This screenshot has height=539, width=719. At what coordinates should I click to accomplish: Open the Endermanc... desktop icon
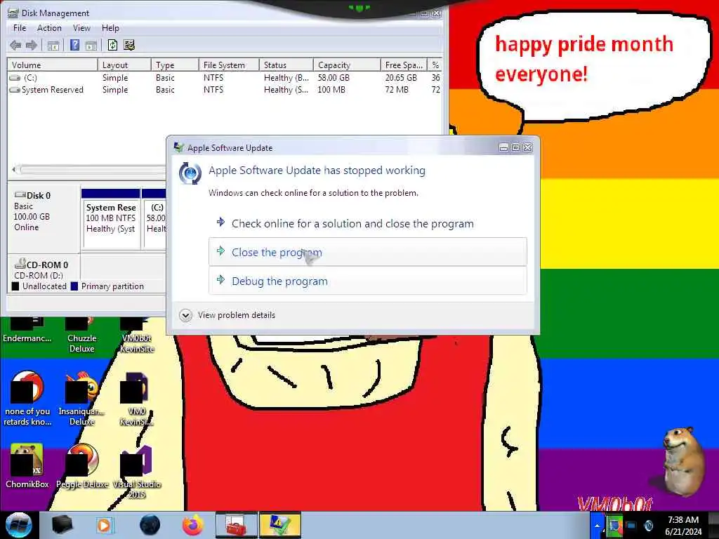[27, 330]
